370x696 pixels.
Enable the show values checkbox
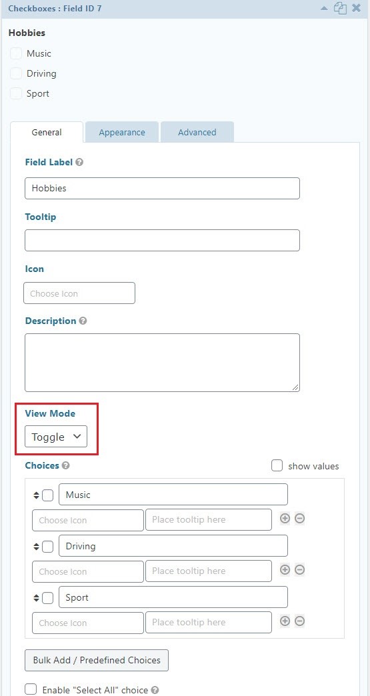277,465
